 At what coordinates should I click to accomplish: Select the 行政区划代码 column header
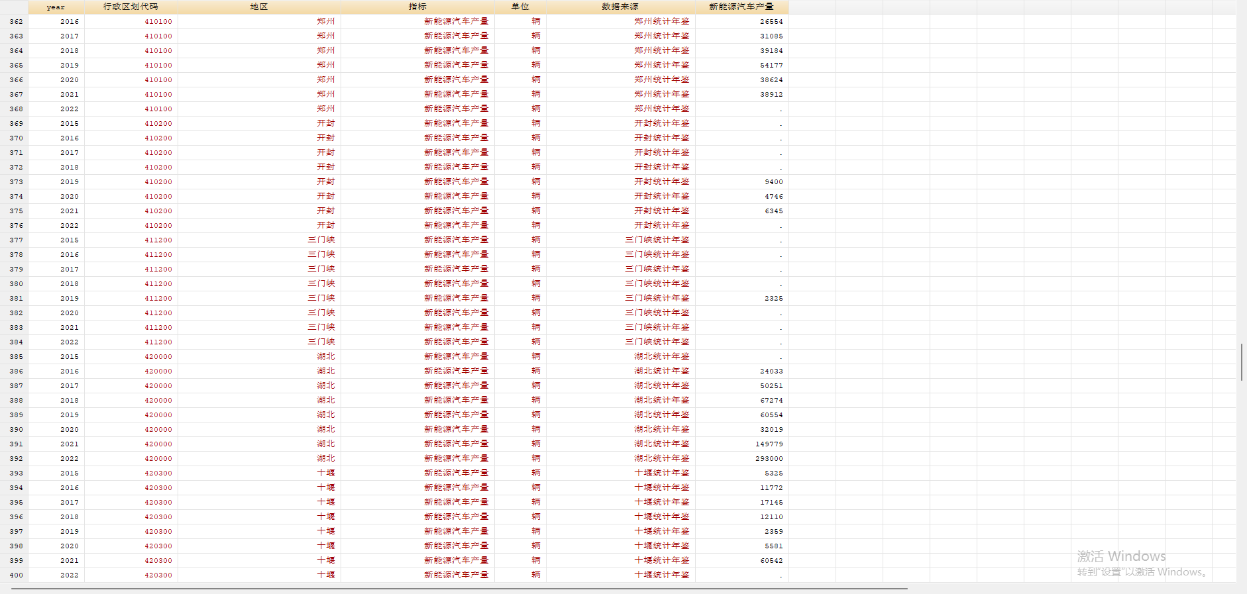(x=131, y=7)
